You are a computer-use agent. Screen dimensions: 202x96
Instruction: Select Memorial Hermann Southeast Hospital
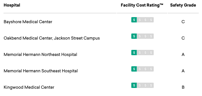[41, 71]
